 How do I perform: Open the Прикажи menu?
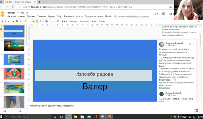tap(31, 16)
